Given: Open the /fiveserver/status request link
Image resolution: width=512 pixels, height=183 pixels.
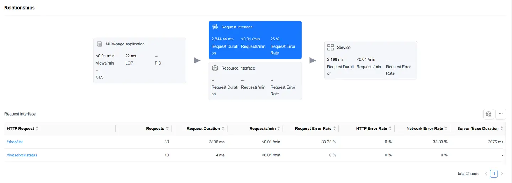Looking at the screenshot, I should pos(22,155).
